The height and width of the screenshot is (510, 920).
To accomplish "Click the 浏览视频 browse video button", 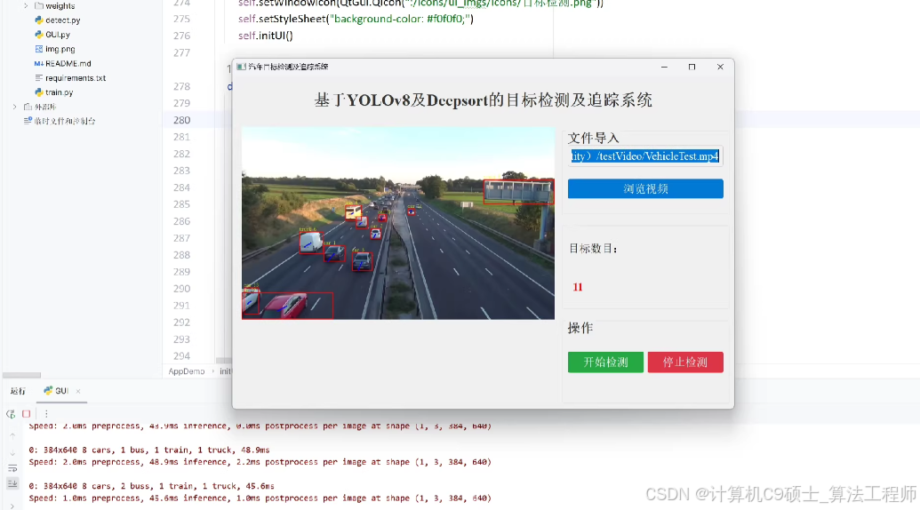I will point(645,188).
